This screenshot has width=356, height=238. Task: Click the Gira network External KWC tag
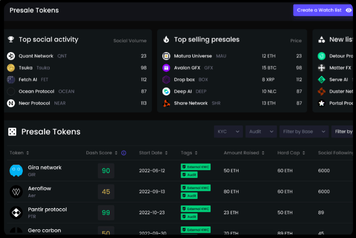pyautogui.click(x=196, y=167)
